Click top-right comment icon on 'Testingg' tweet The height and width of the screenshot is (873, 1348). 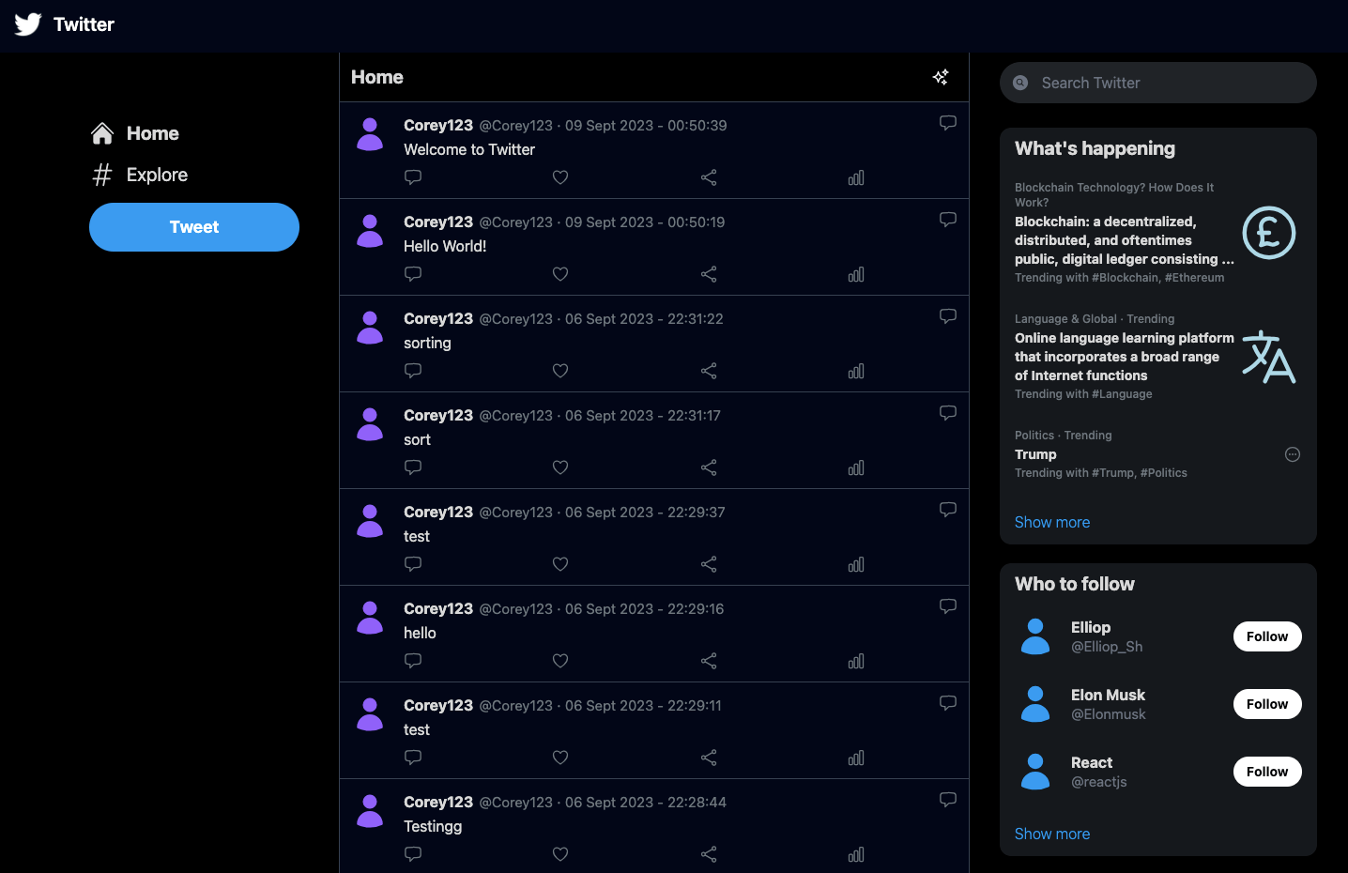[x=948, y=800]
